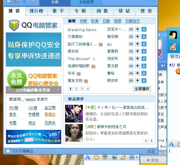Add 大爱感动 to playlist

tap(138, 37)
